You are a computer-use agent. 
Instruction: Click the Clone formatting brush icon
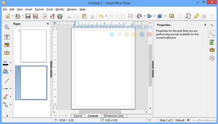(x=92, y=16)
